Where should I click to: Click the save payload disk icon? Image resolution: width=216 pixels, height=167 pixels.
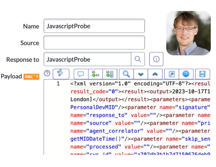point(203,74)
